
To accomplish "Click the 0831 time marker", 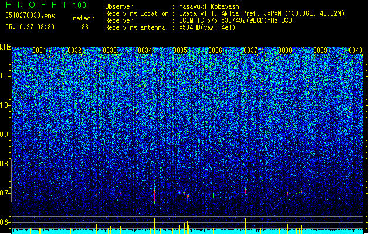I will coord(39,50).
